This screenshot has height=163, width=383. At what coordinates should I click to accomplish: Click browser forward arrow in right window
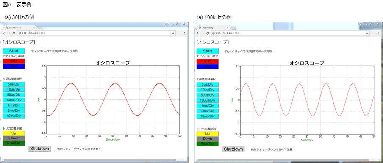[203, 33]
